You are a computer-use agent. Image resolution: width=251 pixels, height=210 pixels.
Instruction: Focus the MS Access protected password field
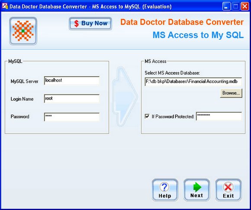pos(219,116)
